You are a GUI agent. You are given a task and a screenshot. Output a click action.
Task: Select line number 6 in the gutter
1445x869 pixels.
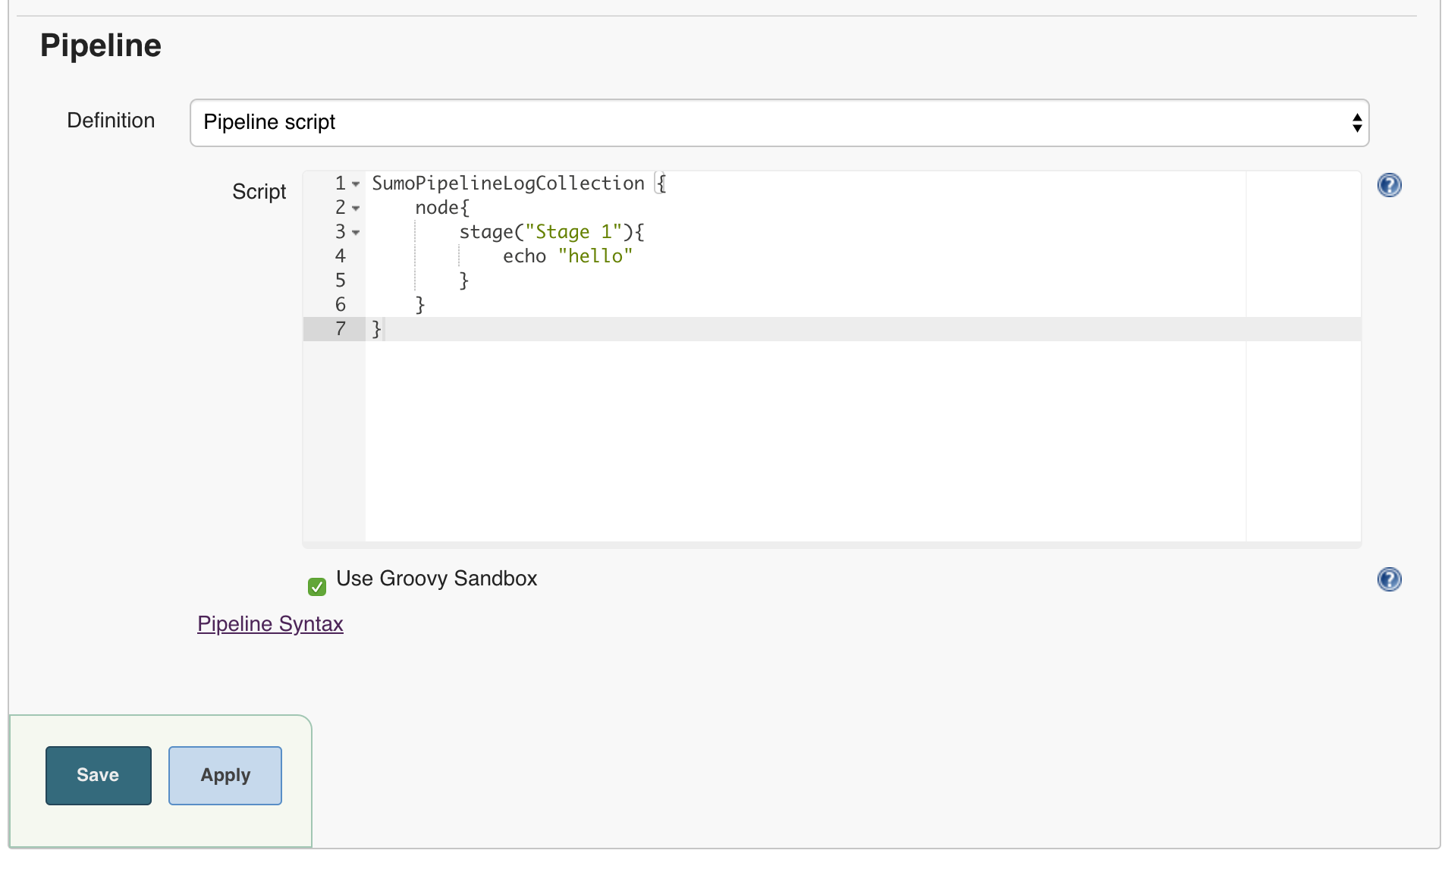coord(341,305)
